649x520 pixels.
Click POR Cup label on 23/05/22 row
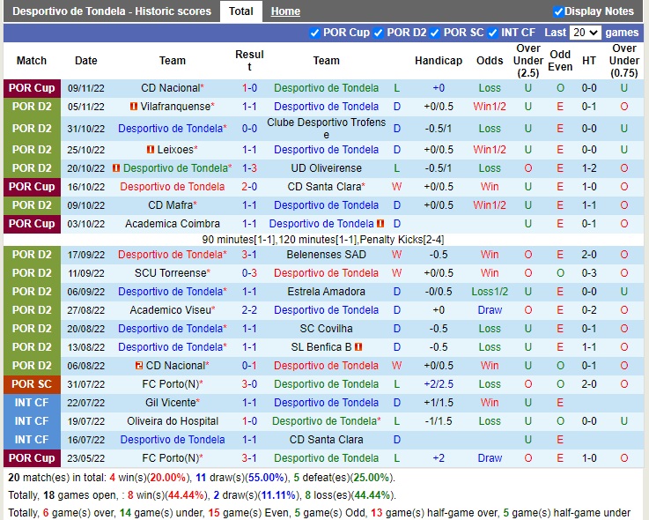click(x=32, y=458)
